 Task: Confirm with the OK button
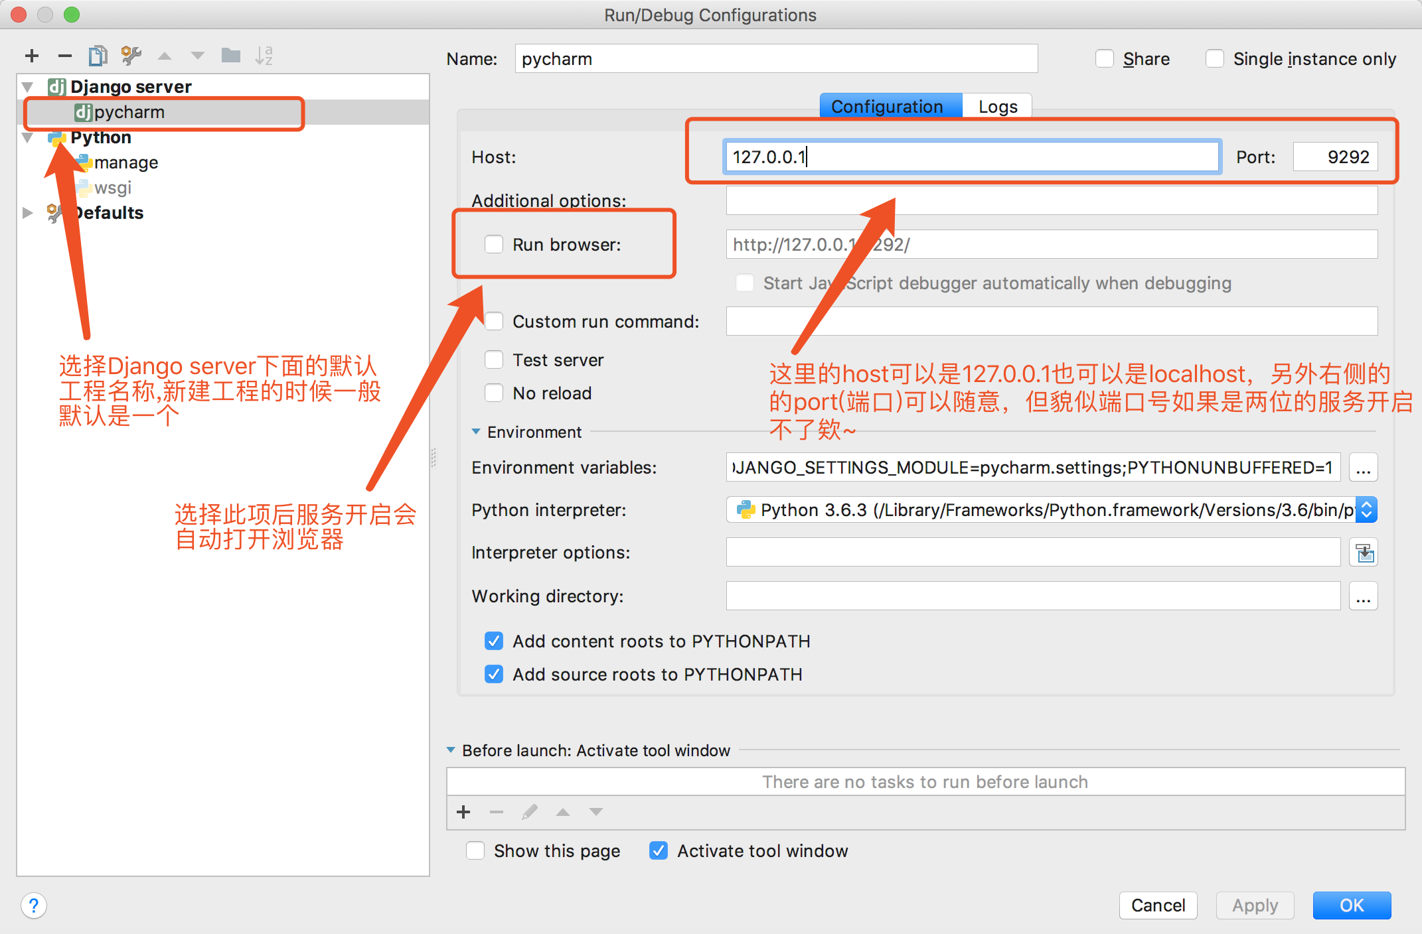pyautogui.click(x=1352, y=905)
